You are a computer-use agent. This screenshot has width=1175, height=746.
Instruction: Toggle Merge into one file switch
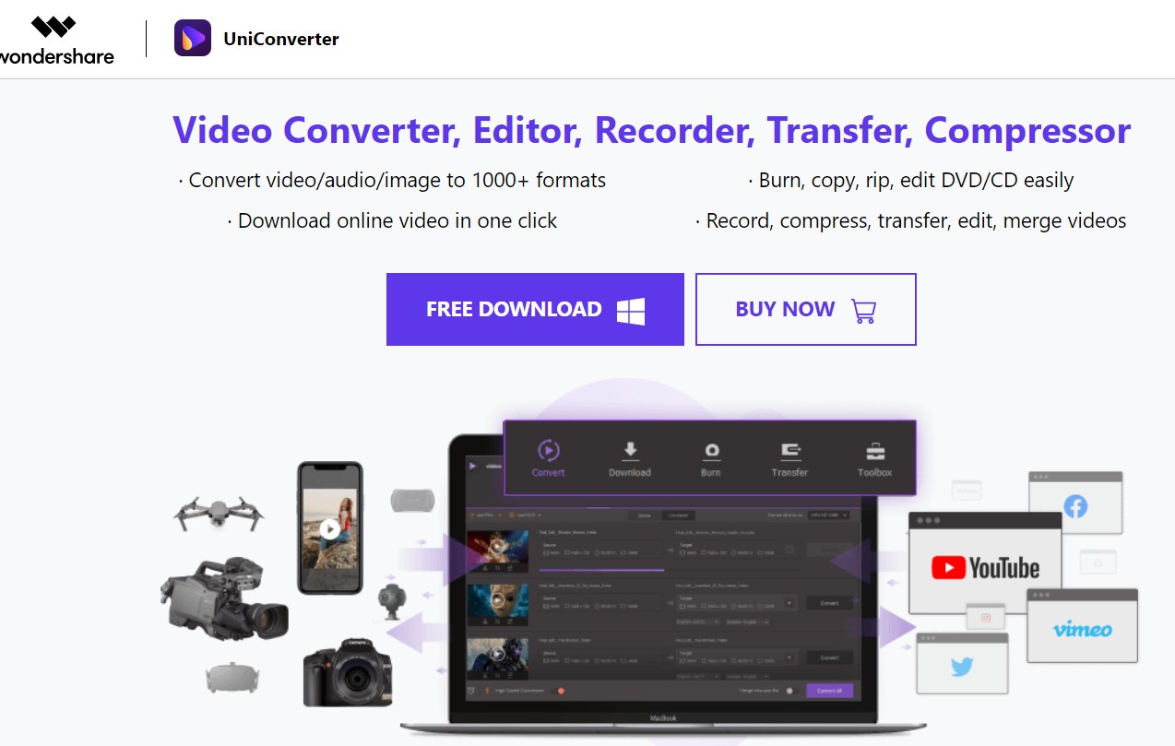pos(792,691)
